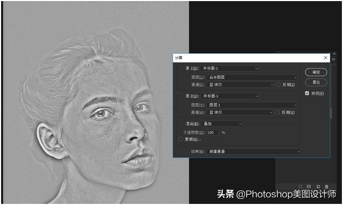Click the portrait image on the canvas

pos(96,102)
